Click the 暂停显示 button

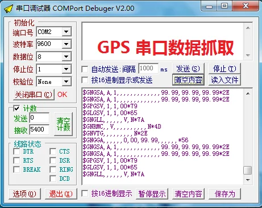[x=152, y=194]
